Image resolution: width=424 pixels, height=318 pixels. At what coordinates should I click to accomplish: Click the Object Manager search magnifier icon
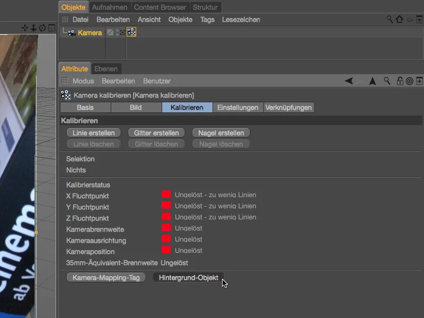coord(390,19)
